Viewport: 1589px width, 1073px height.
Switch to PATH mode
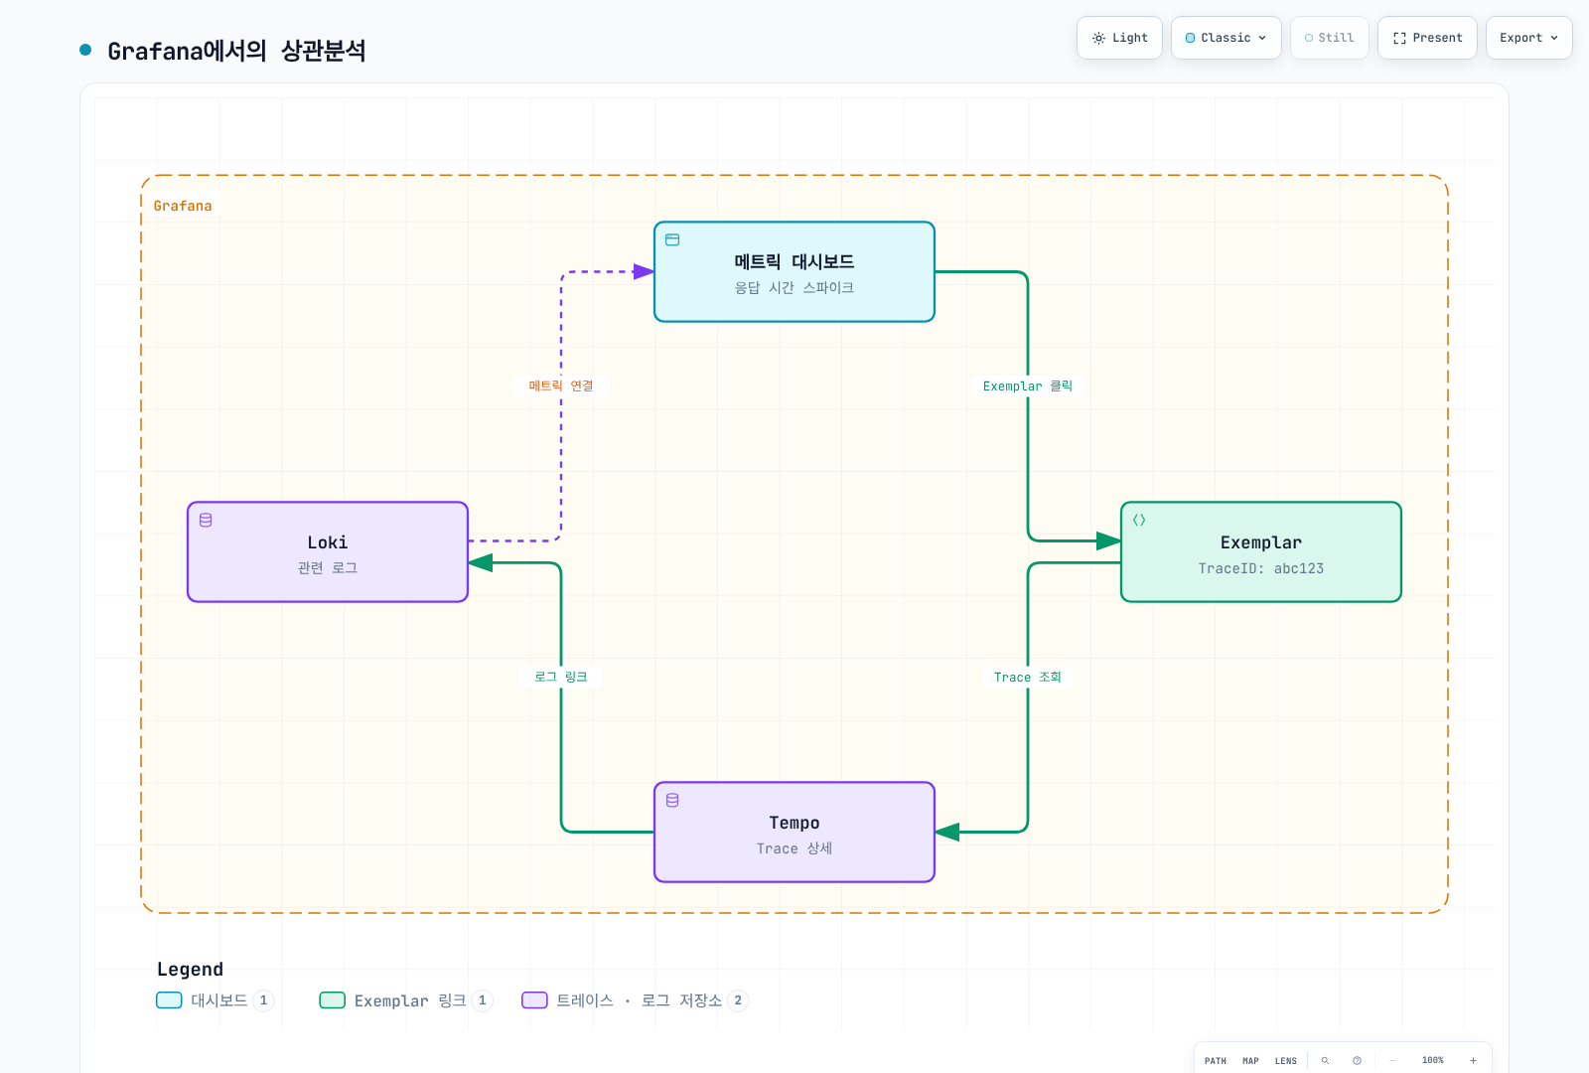(x=1216, y=1061)
